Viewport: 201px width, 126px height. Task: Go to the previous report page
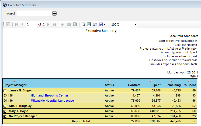pyautogui.click(x=22, y=24)
